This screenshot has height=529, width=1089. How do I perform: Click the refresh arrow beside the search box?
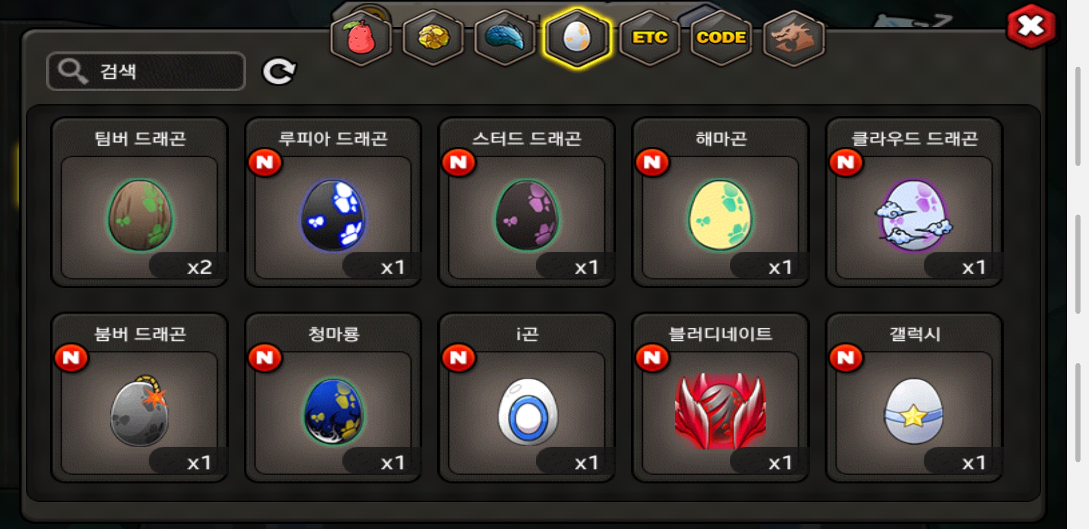point(279,72)
